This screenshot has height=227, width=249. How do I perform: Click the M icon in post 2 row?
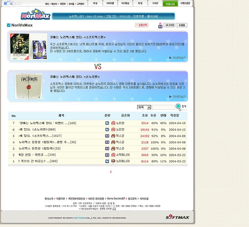point(107,155)
